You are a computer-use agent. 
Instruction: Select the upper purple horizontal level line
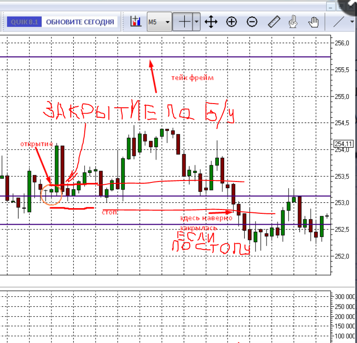click(165, 57)
